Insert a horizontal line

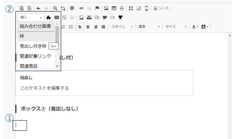point(122,8)
